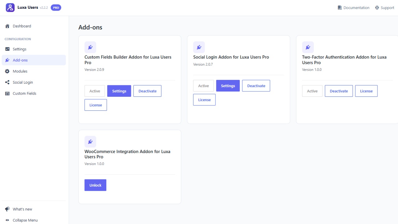Select Add-ons in the sidebar

coord(34,60)
